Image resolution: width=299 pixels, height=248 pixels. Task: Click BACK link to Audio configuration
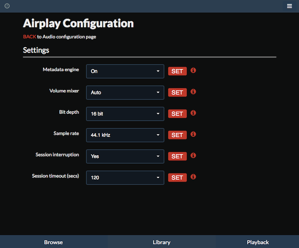[x=30, y=37]
